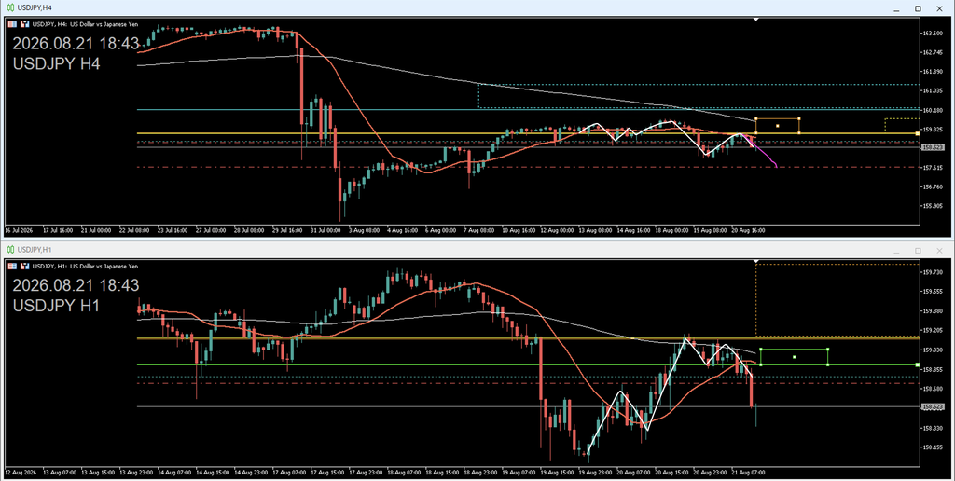The width and height of the screenshot is (955, 481).
Task: Click price level 163.600 on H4 scale
Action: tap(933, 34)
